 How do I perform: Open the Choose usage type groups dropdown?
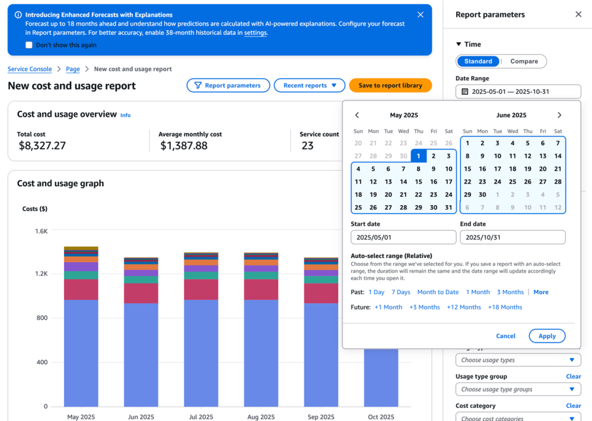coord(517,389)
